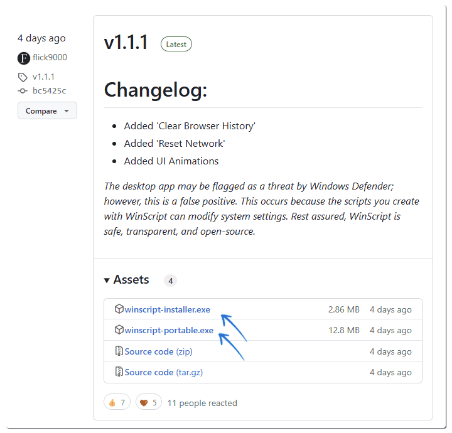Download winscript-installer.exe
The image size is (452, 433).
(167, 309)
